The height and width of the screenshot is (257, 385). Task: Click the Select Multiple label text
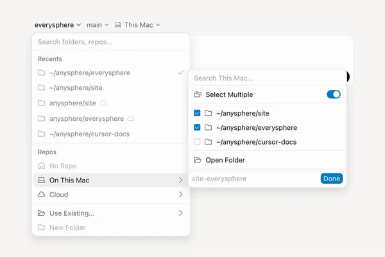[x=229, y=94]
